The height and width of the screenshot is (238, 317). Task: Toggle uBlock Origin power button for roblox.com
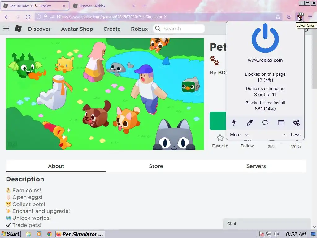(x=265, y=38)
